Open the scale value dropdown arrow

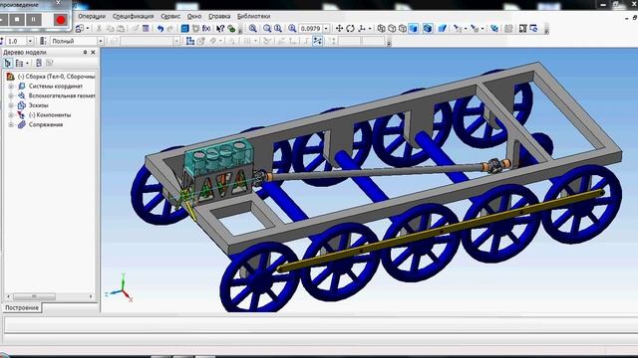pos(326,29)
